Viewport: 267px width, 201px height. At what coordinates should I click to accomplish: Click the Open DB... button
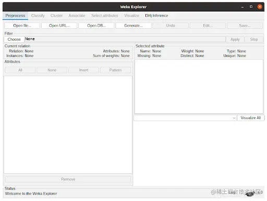coord(96,26)
